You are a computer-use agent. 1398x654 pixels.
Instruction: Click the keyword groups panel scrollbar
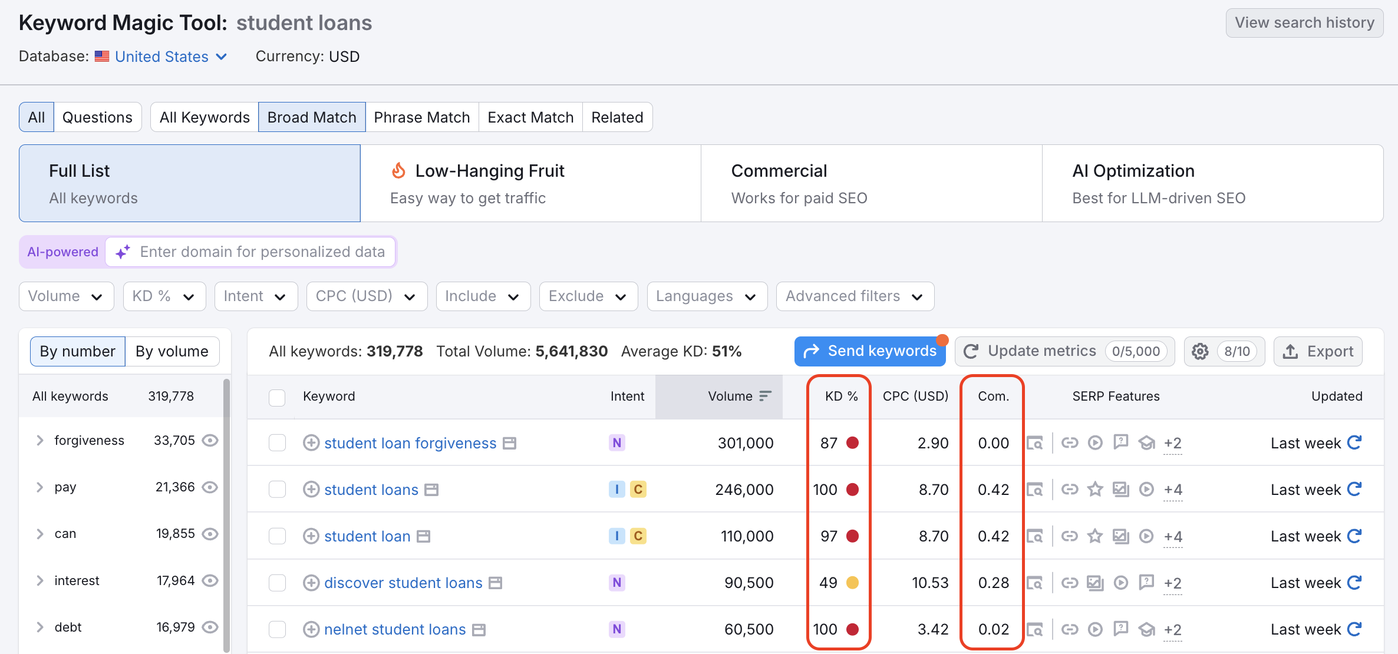(226, 516)
